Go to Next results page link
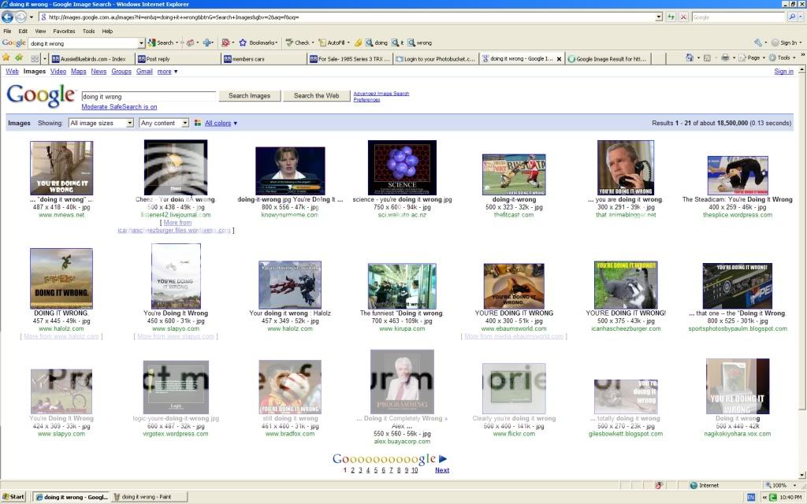The image size is (807, 504). point(442,470)
